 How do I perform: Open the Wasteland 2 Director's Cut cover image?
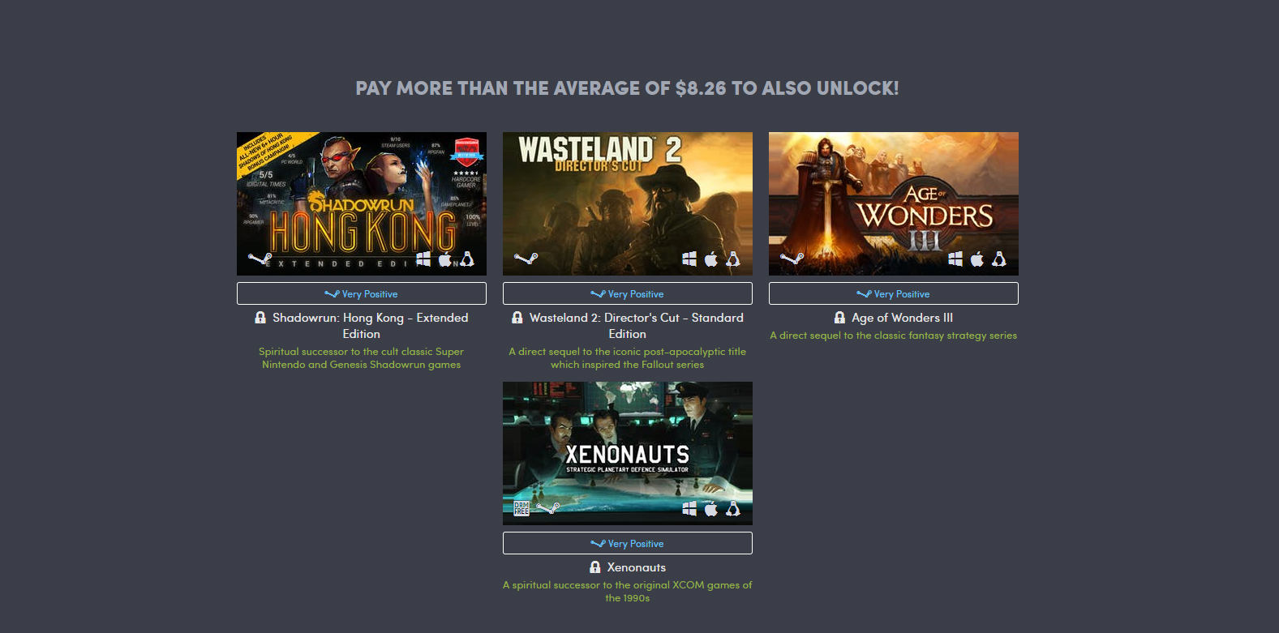tap(628, 203)
